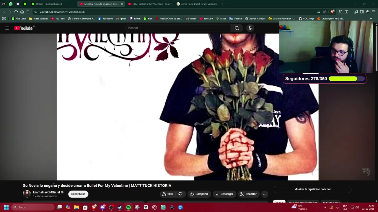Viewport: 378px width, 212px height.
Task: Open Facebook bookmark
Action: [105, 19]
